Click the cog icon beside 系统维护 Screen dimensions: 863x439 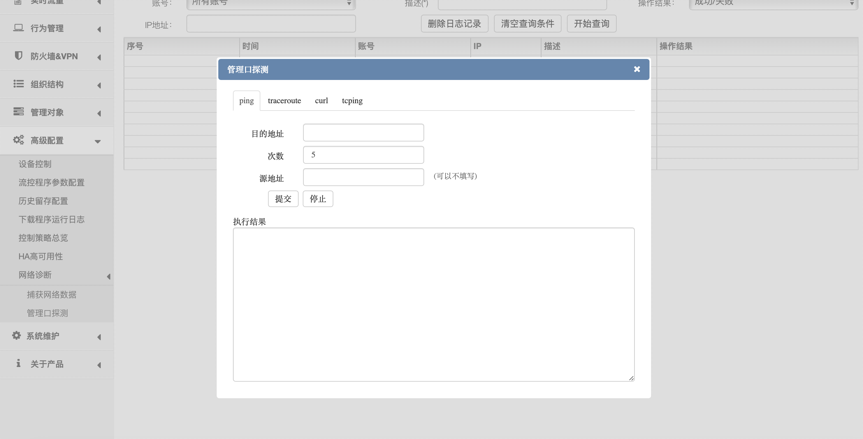pyautogui.click(x=17, y=335)
